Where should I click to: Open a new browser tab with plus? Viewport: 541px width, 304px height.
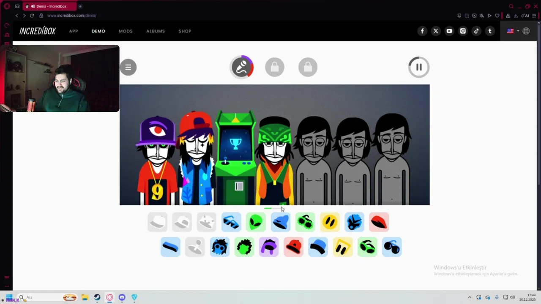pos(80,6)
